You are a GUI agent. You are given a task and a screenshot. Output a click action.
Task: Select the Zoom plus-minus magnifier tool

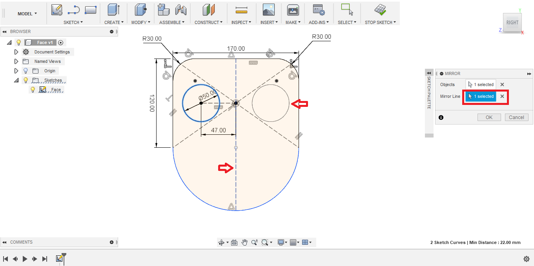tap(255, 242)
